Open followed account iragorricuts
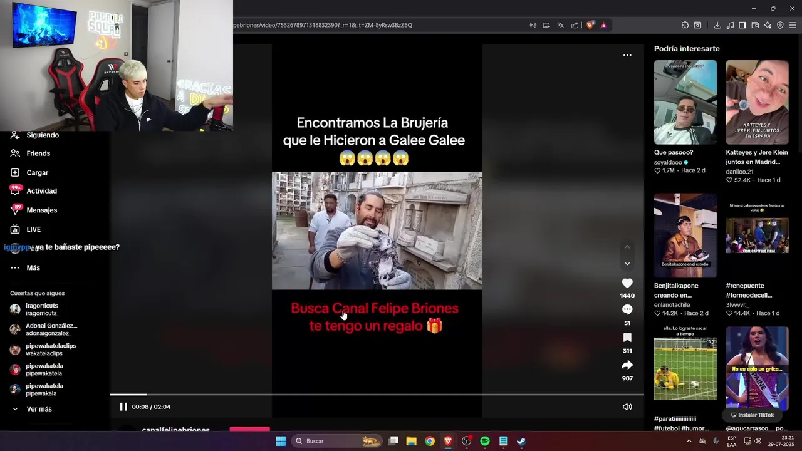 point(42,309)
